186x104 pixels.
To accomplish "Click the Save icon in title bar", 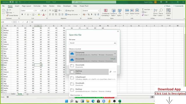I will pyautogui.click(x=17, y=2).
